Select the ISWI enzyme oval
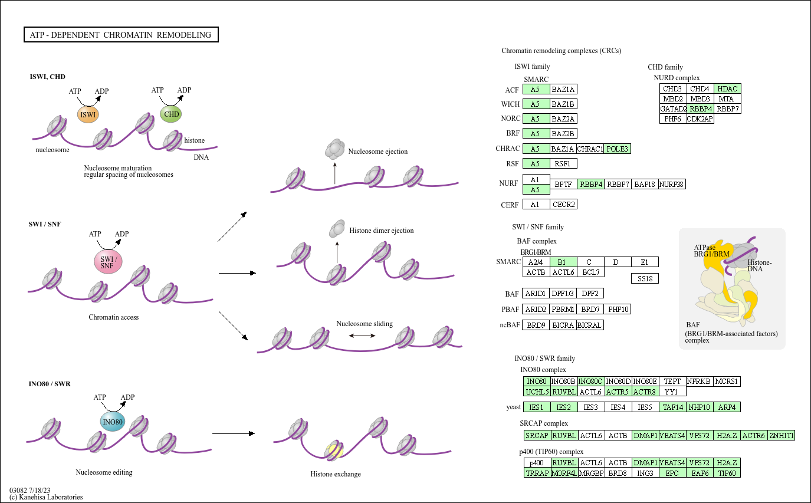Screen dimensions: 811x503 [87, 115]
